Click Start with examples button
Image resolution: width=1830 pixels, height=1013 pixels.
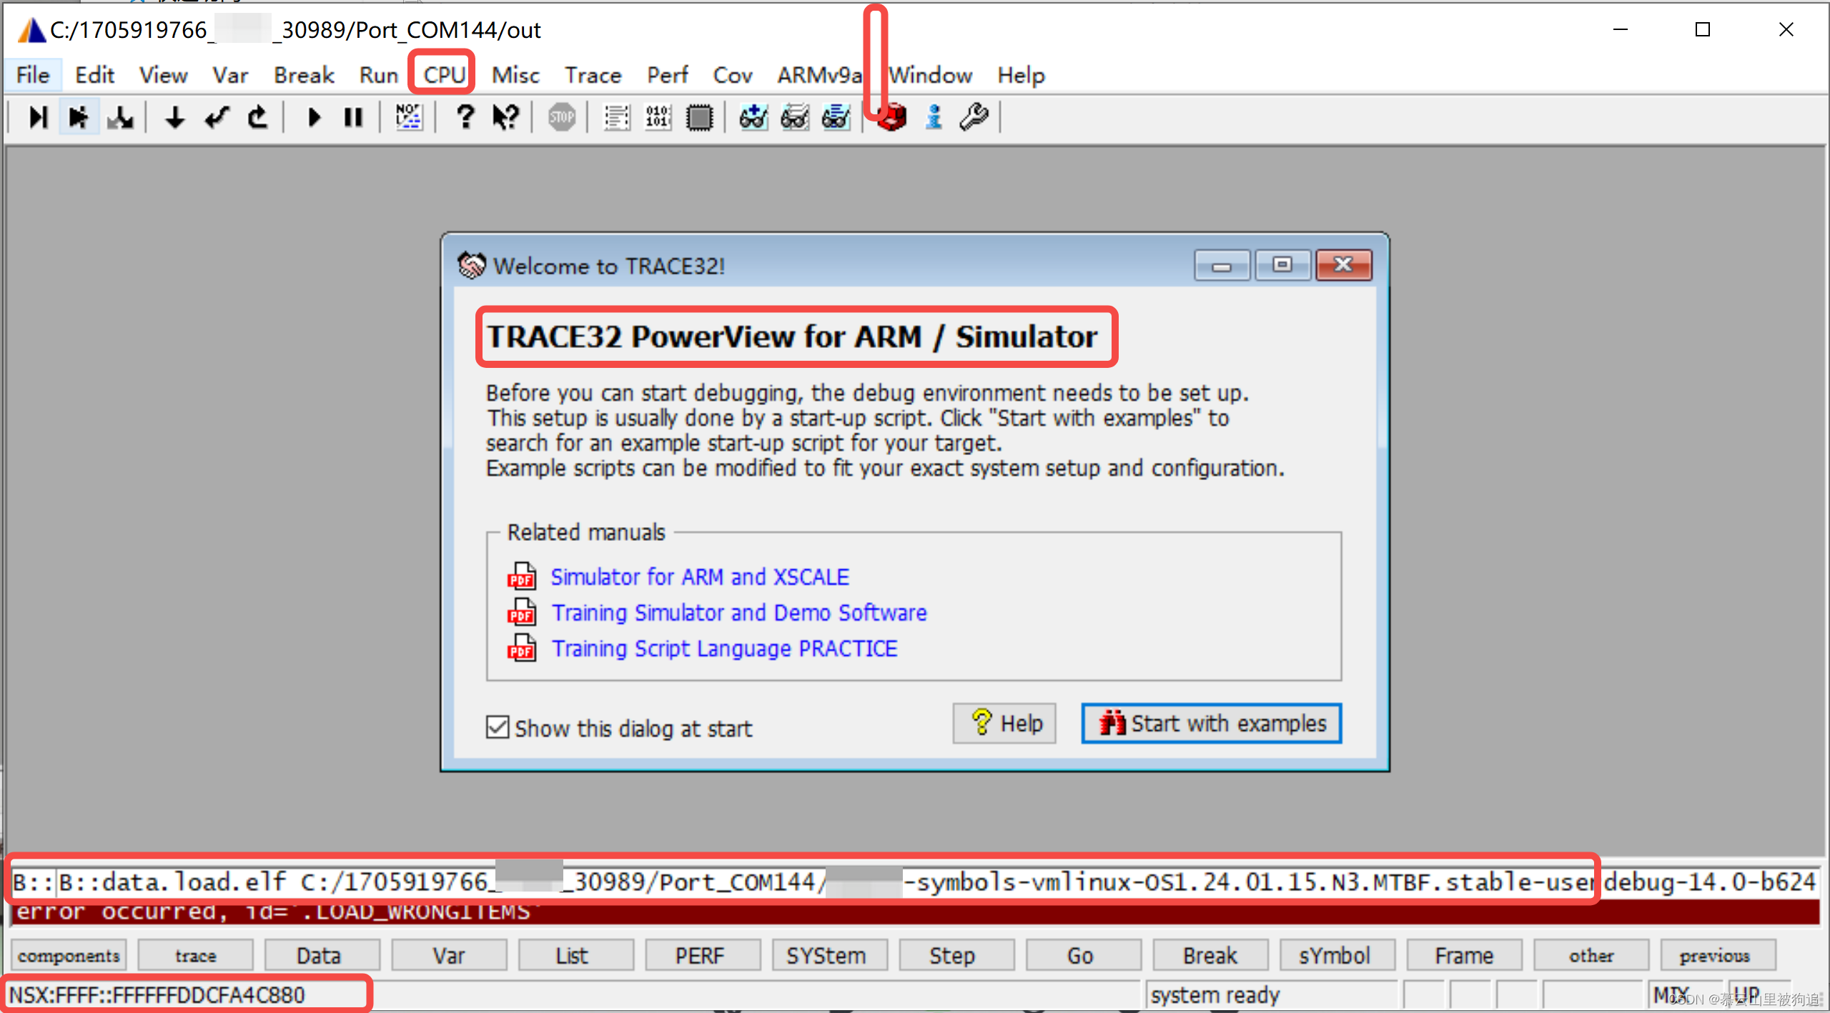coord(1211,724)
